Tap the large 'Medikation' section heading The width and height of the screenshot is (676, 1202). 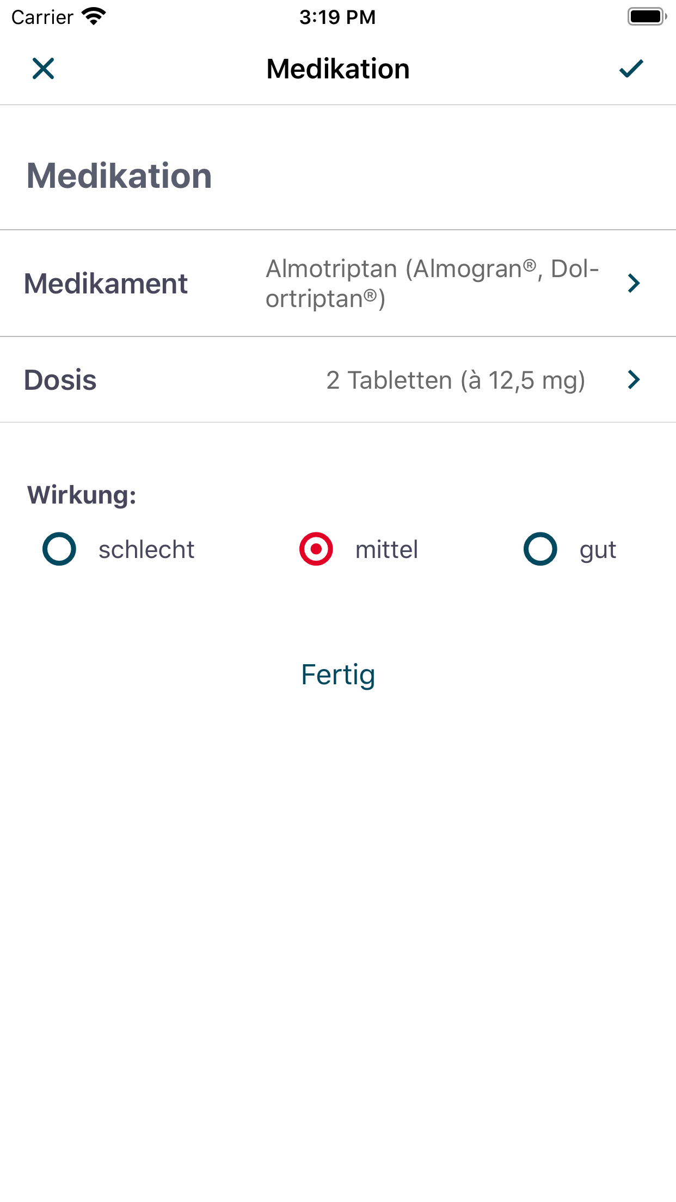click(119, 176)
